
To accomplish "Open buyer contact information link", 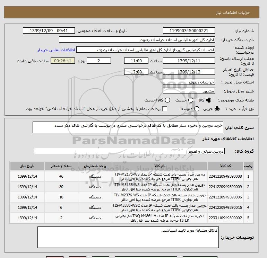I will tap(56, 50).
